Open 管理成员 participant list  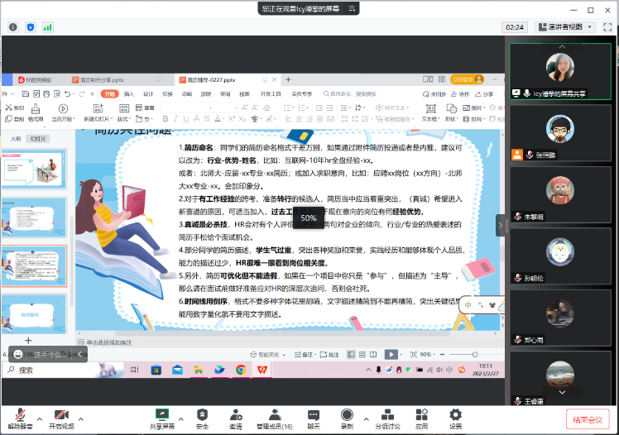click(273, 416)
